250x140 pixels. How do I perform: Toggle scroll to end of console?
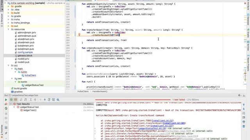(x=244, y=117)
